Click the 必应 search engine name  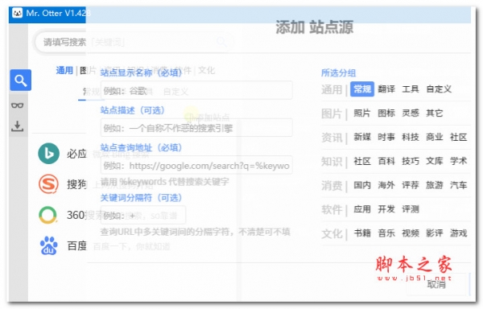coord(76,154)
